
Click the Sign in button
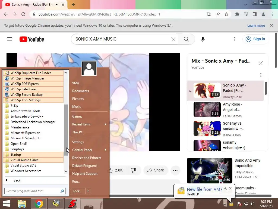click(x=255, y=39)
